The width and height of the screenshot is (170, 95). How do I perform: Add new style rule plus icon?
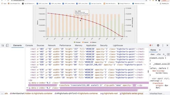point(164,54)
